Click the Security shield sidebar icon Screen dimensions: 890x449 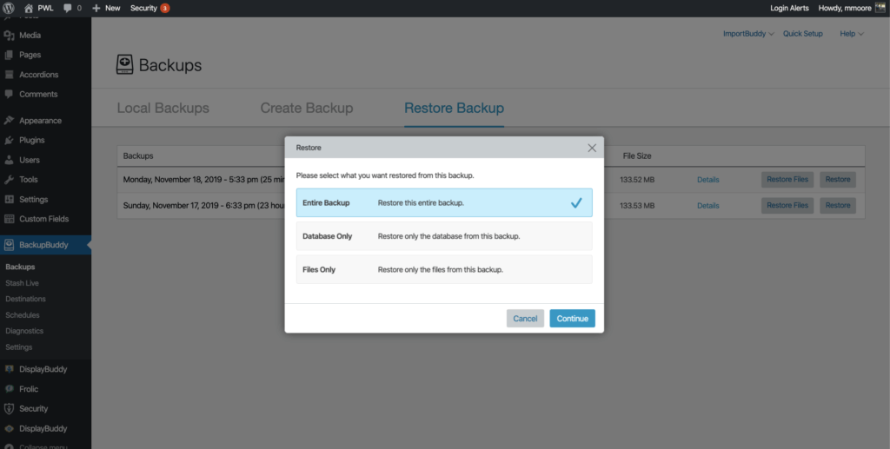click(x=9, y=409)
